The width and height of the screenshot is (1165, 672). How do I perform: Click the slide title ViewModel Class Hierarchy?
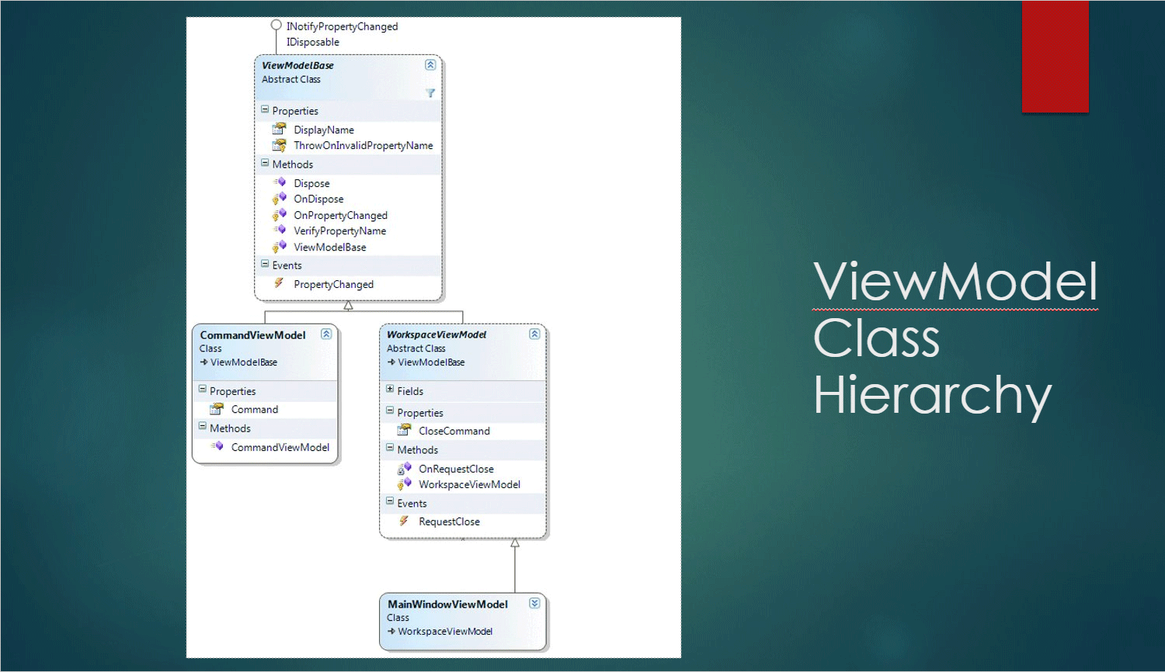click(x=955, y=338)
